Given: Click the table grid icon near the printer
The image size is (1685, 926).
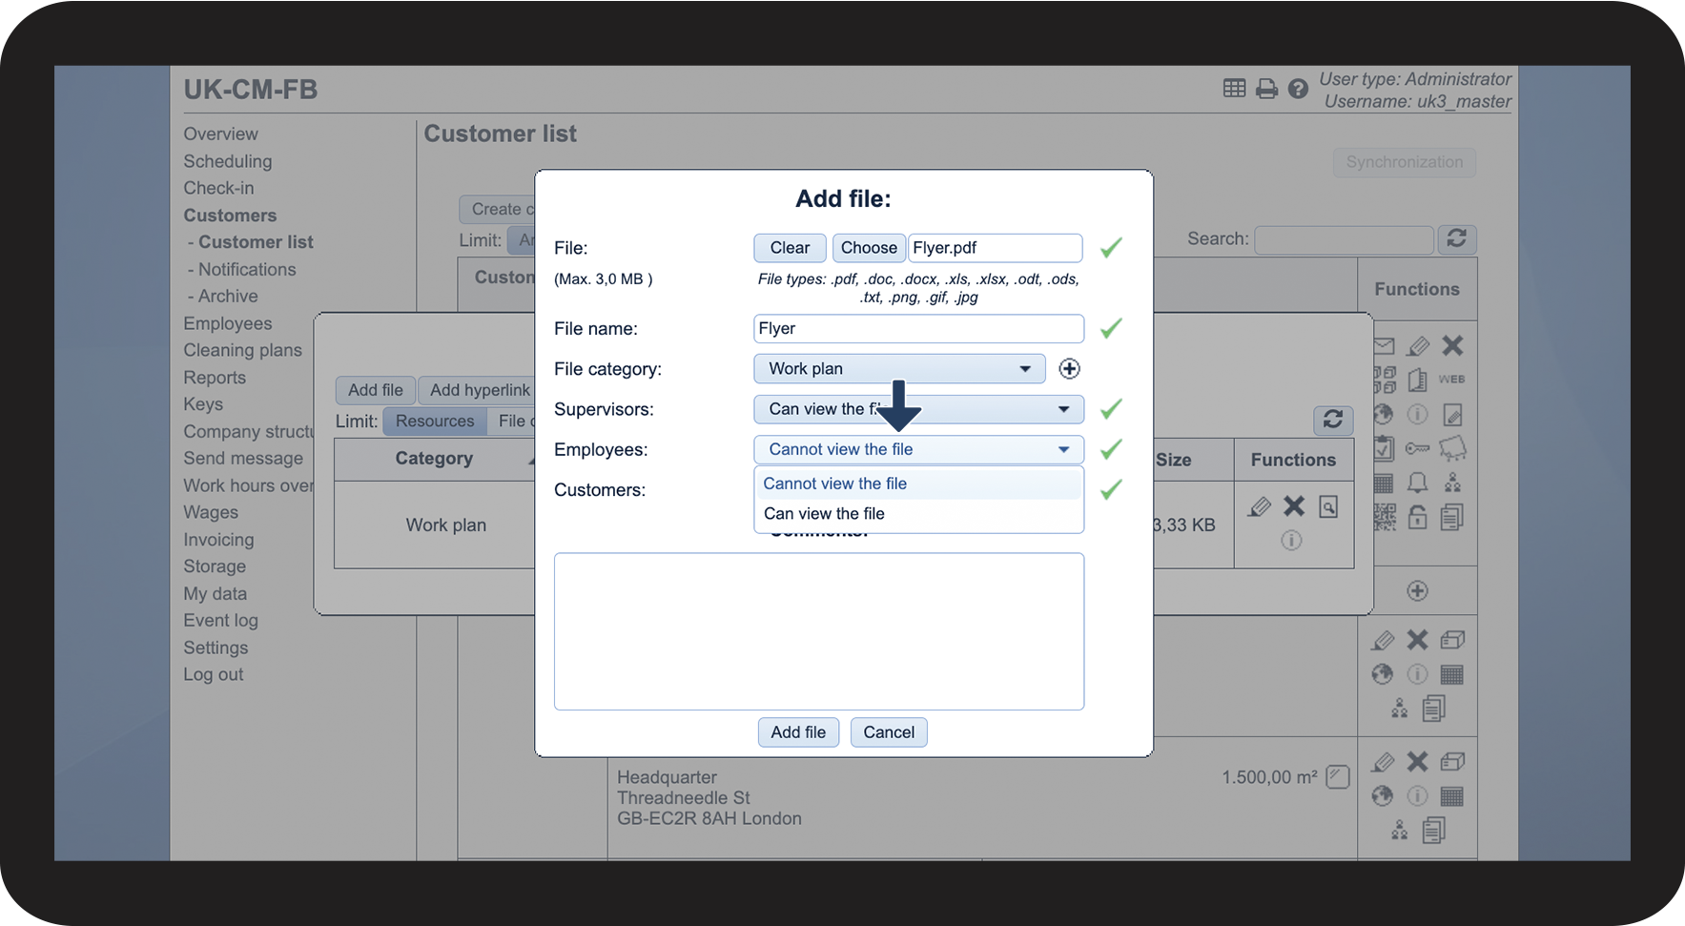Looking at the screenshot, I should (1234, 89).
